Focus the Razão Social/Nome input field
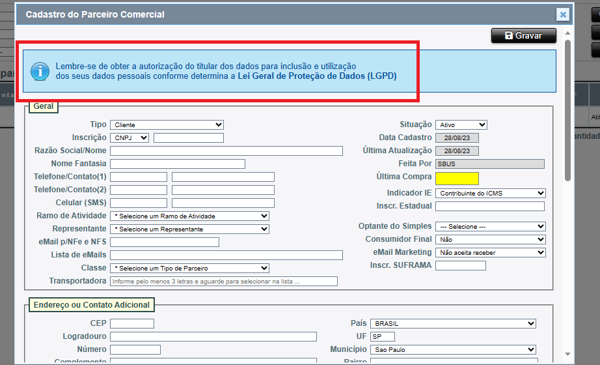This screenshot has width=600, height=365. 226,151
